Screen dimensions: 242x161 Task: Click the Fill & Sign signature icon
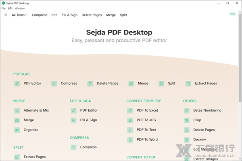pyautogui.click(x=73, y=120)
